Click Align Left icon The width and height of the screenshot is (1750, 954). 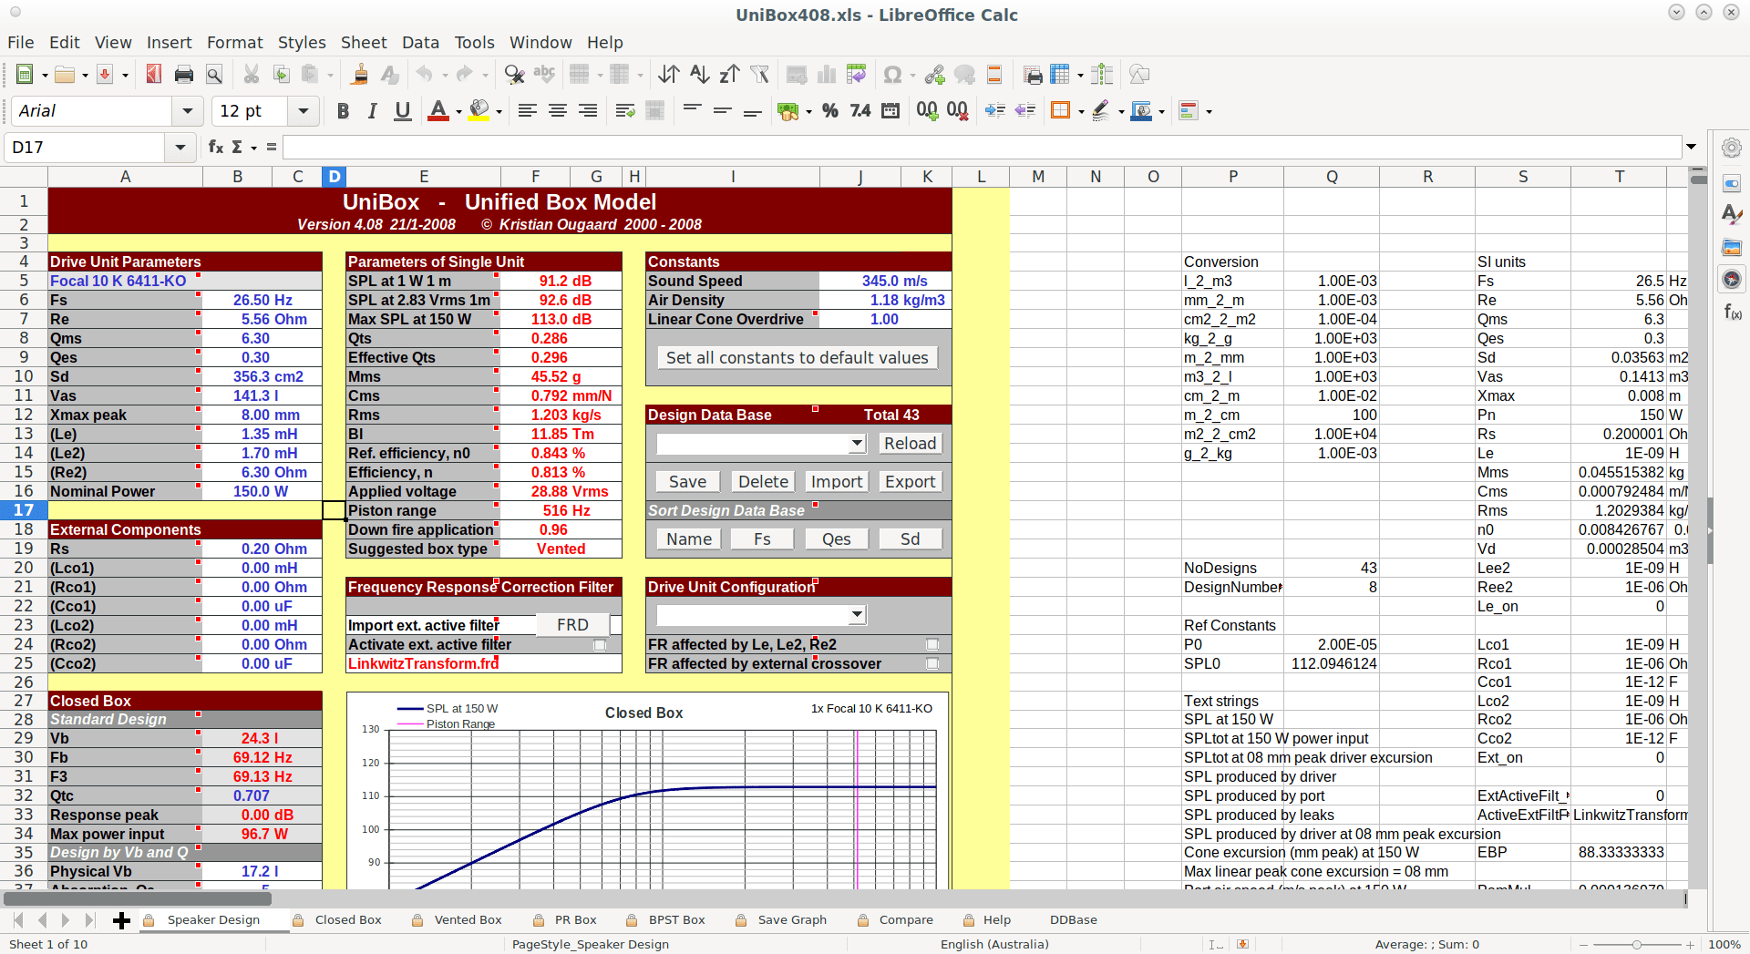(x=527, y=111)
